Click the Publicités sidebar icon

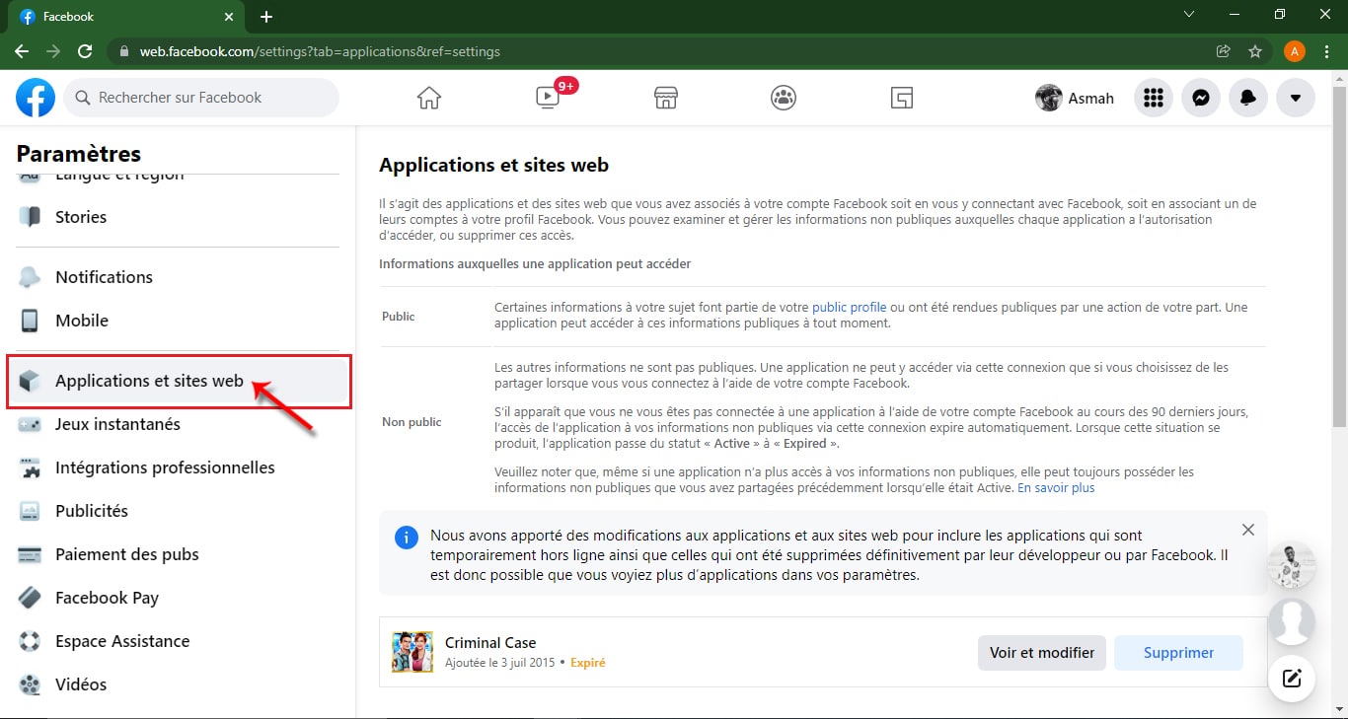tap(30, 511)
